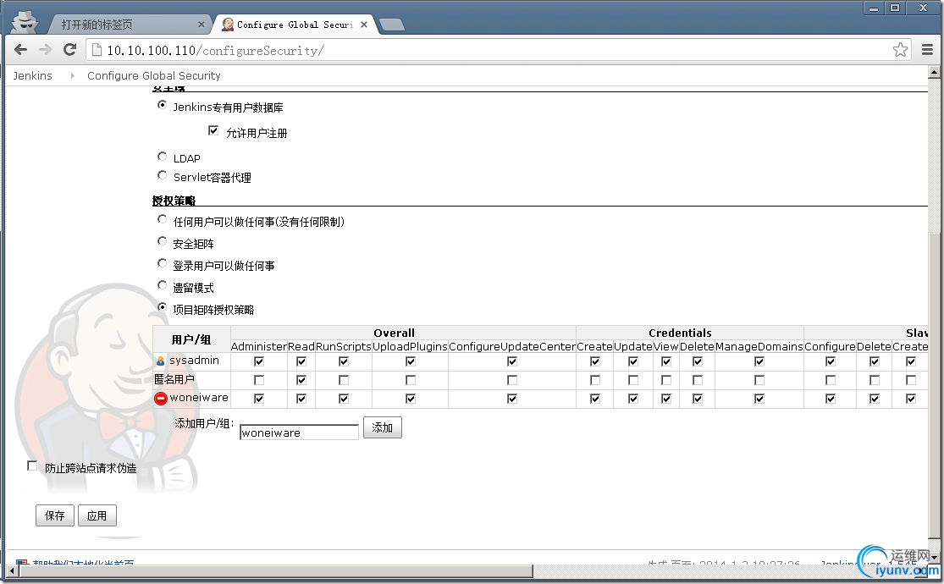This screenshot has width=944, height=584.
Task: Click the breadcrumb arrow after Jenkins
Action: [72, 76]
